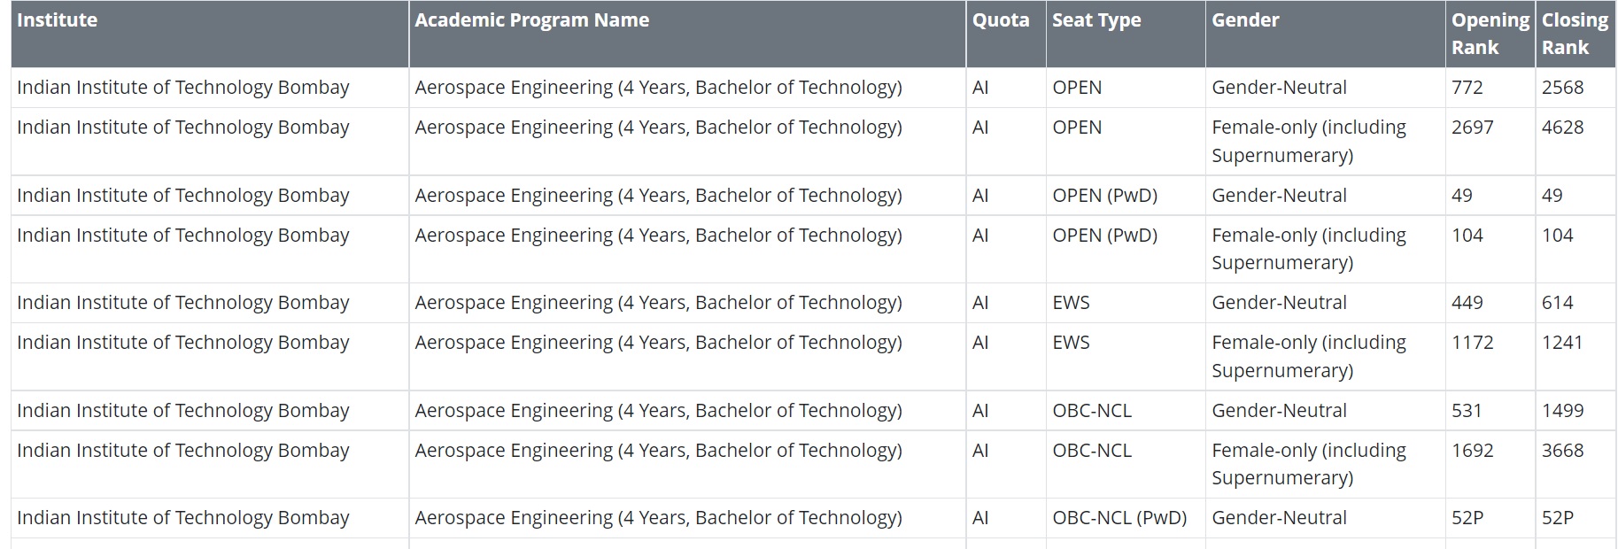The height and width of the screenshot is (549, 1618).
Task: Click the Institute column header
Action: (58, 20)
